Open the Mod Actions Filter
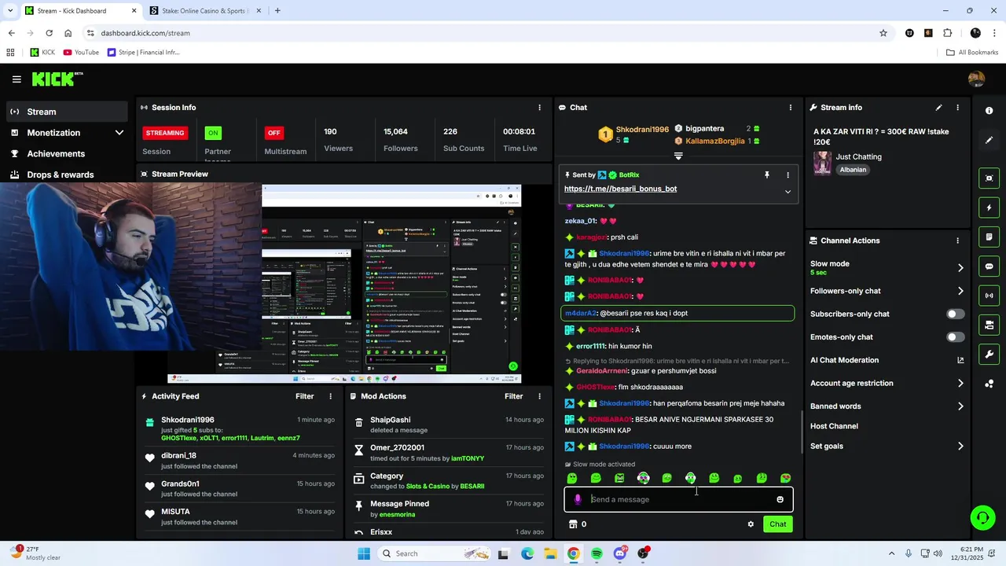 (x=513, y=396)
